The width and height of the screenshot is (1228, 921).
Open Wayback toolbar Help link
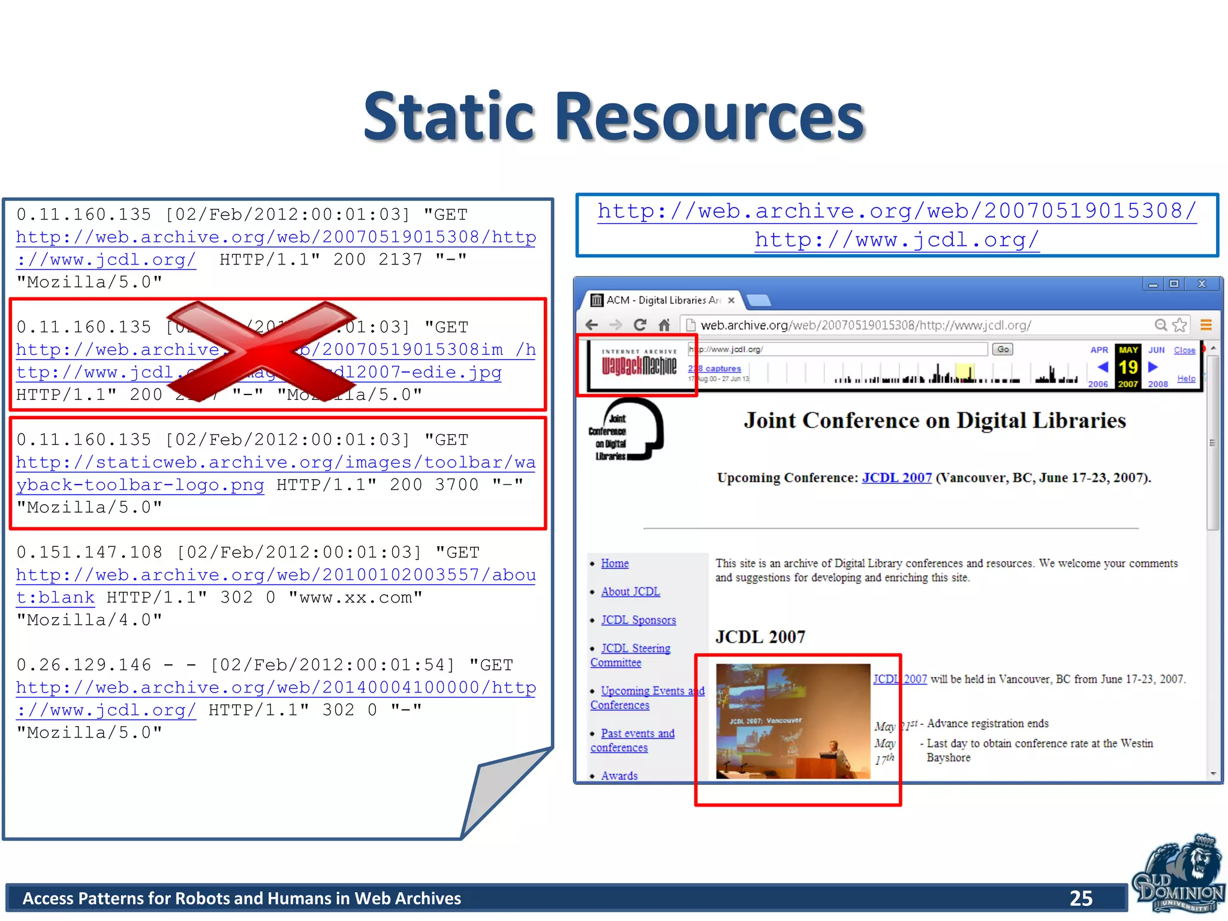[x=1186, y=378]
